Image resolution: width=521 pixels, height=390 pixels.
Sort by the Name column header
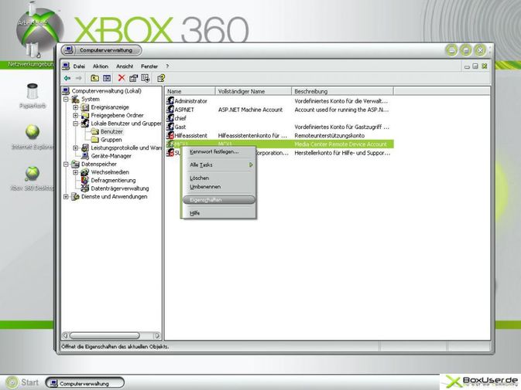[190, 91]
